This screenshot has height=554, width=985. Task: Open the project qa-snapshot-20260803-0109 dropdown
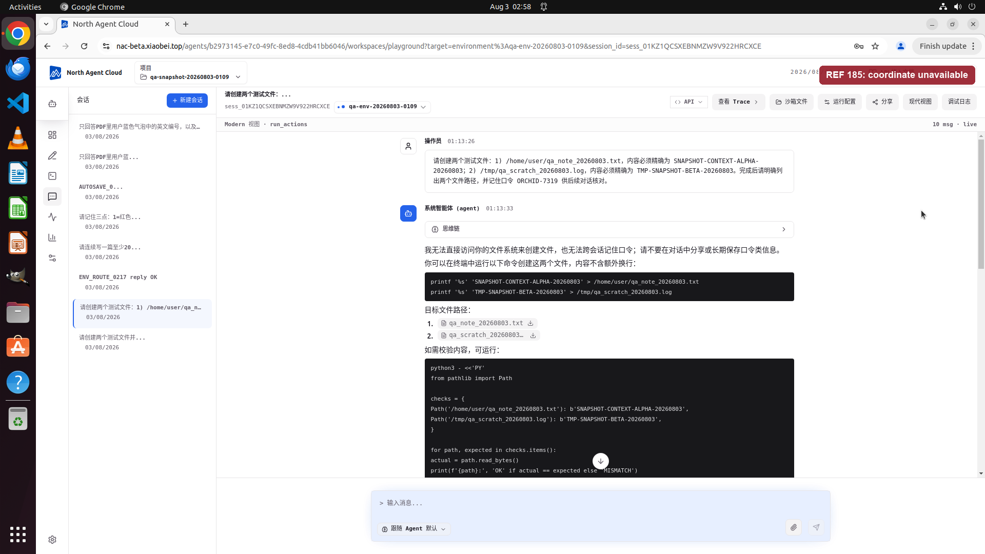click(x=190, y=73)
